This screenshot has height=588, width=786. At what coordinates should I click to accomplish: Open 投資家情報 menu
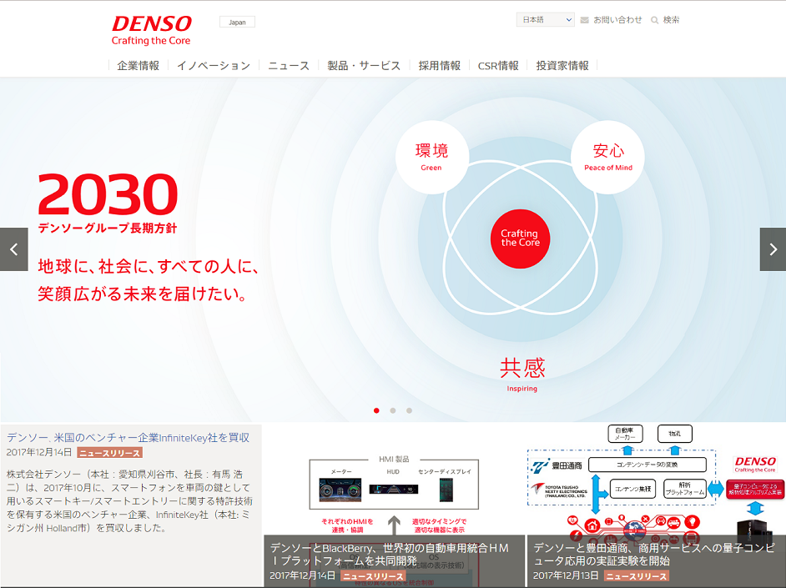[562, 66]
